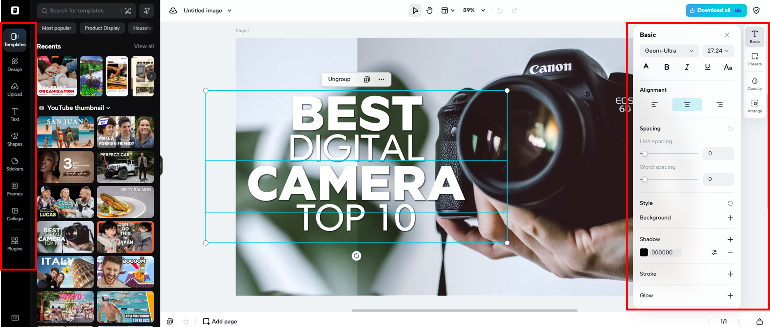Click the Download all button

[715, 10]
